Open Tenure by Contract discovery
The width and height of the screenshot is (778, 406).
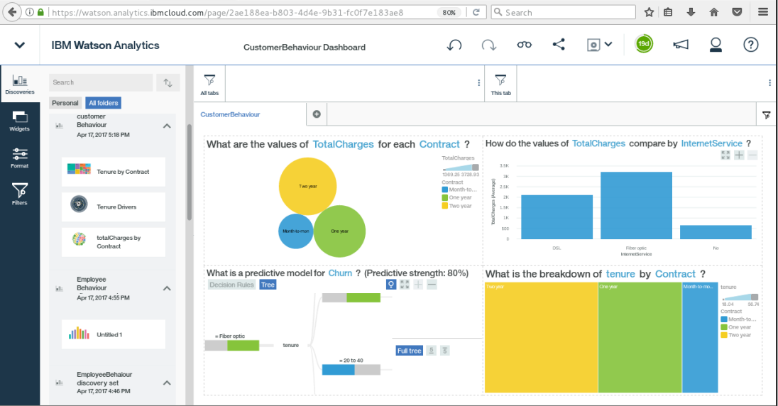coord(114,172)
